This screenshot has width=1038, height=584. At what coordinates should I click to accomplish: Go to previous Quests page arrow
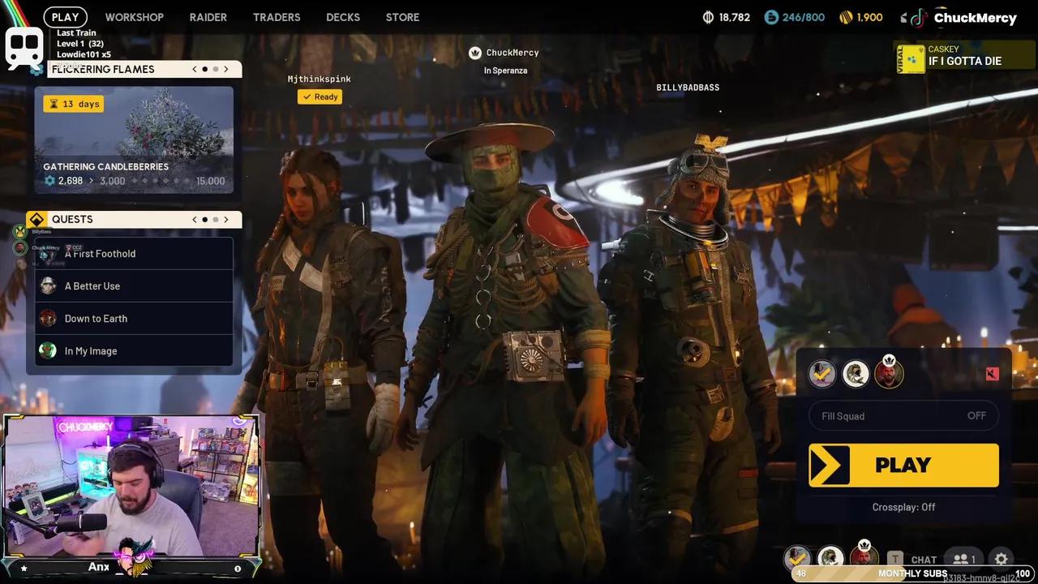click(x=195, y=220)
